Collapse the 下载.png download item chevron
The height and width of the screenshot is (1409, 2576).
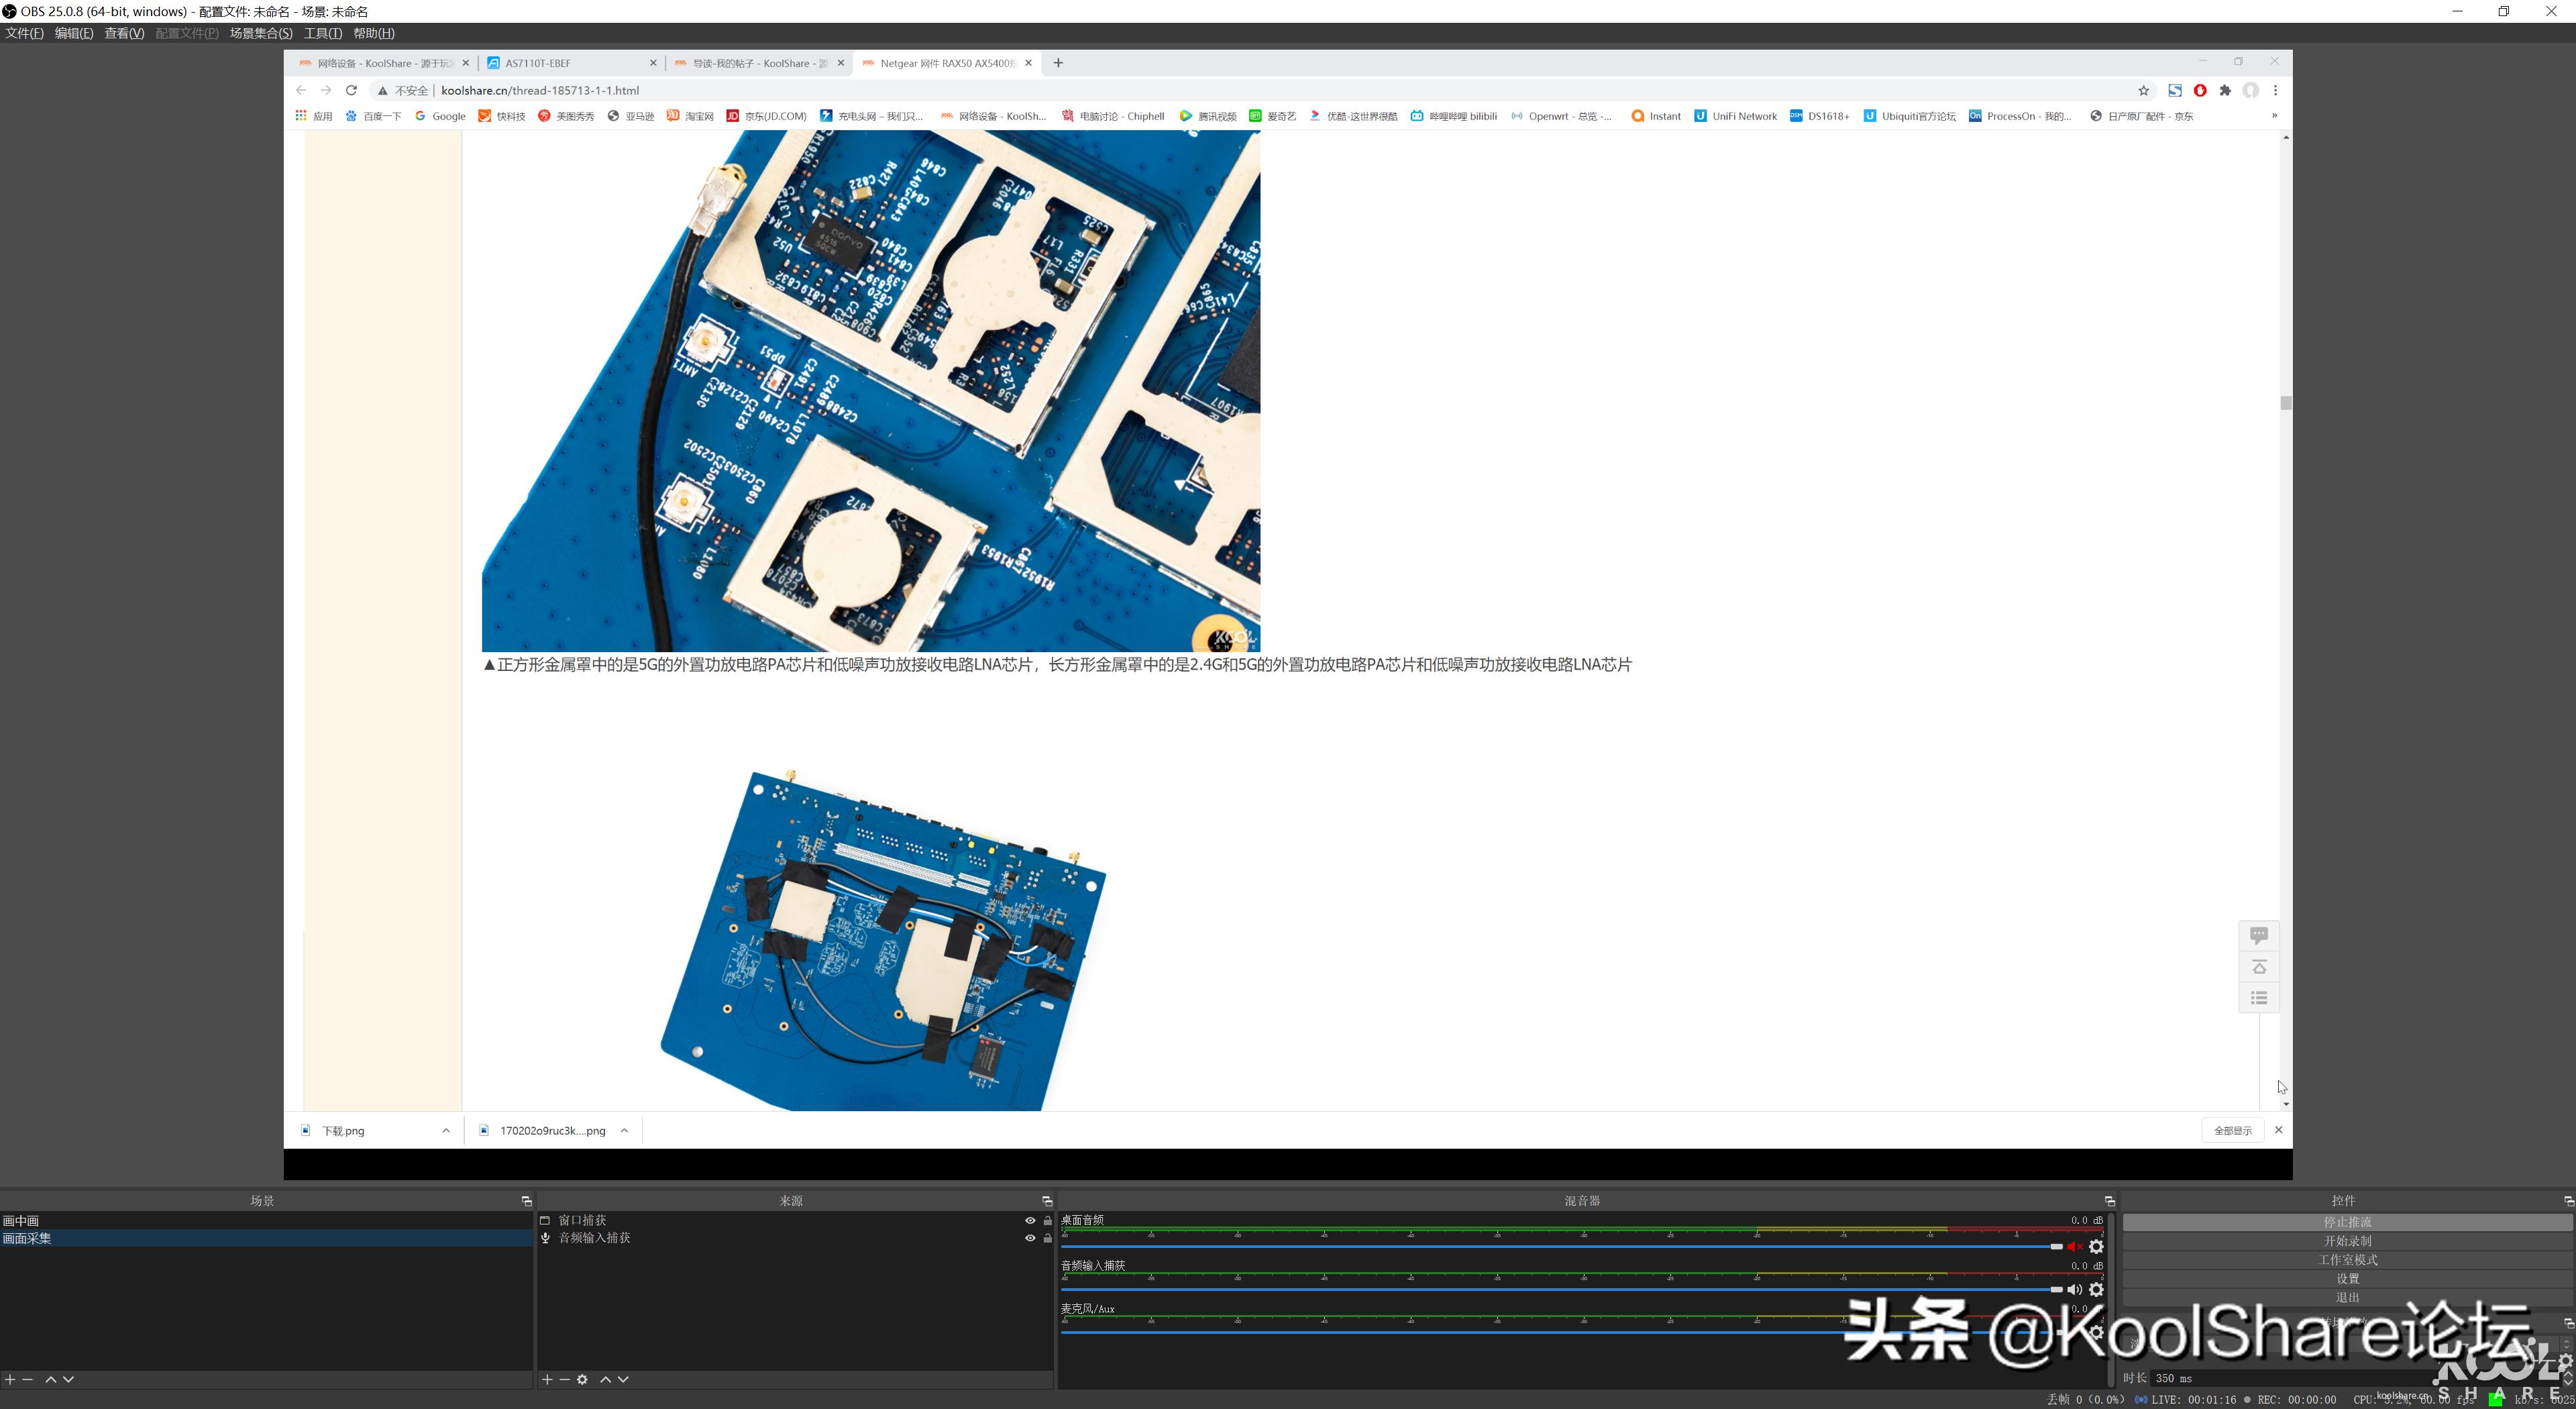click(446, 1130)
